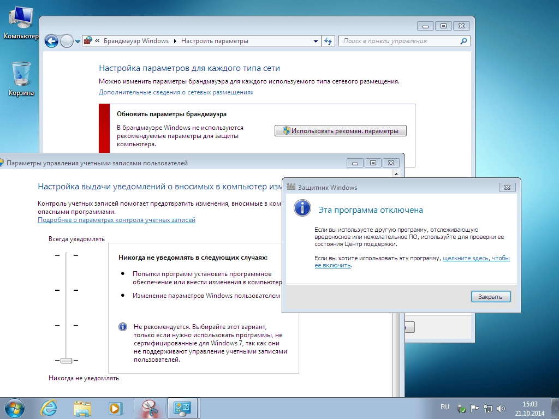559x419 pixels.
Task: Open the address bar history dropdown
Action: (316, 41)
